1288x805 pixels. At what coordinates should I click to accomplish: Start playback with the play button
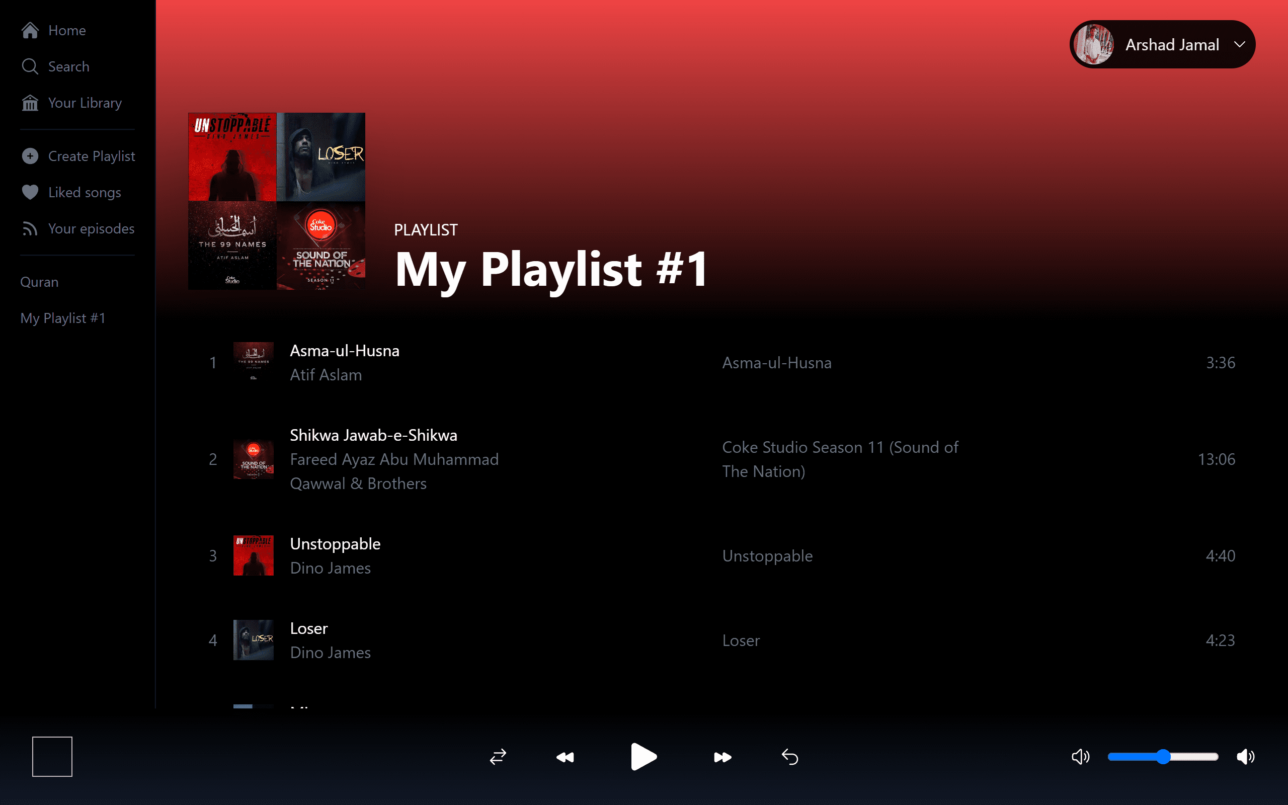(x=643, y=757)
